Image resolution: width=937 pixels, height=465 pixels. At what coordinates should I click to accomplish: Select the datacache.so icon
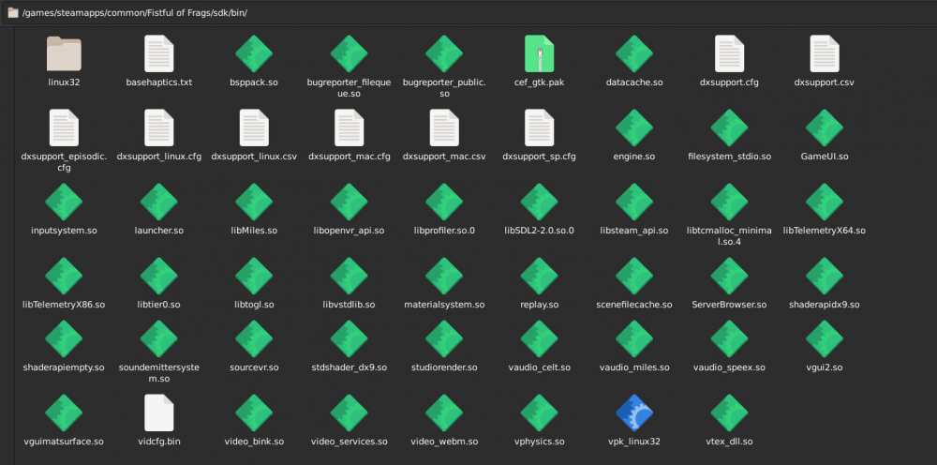click(x=634, y=53)
